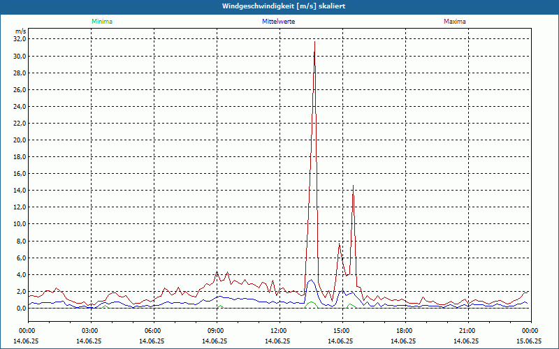The width and height of the screenshot is (559, 349).
Task: Click the 24,0 y-axis value
Action: point(20,107)
